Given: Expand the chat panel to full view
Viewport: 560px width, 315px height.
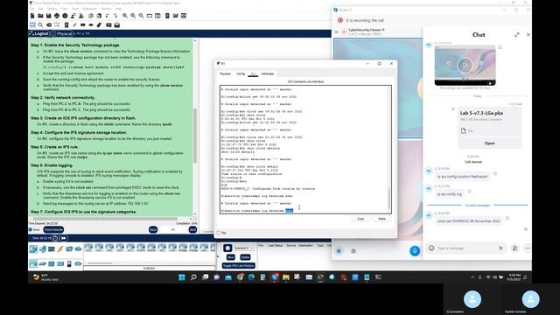Looking at the screenshot, I should coord(517,35).
